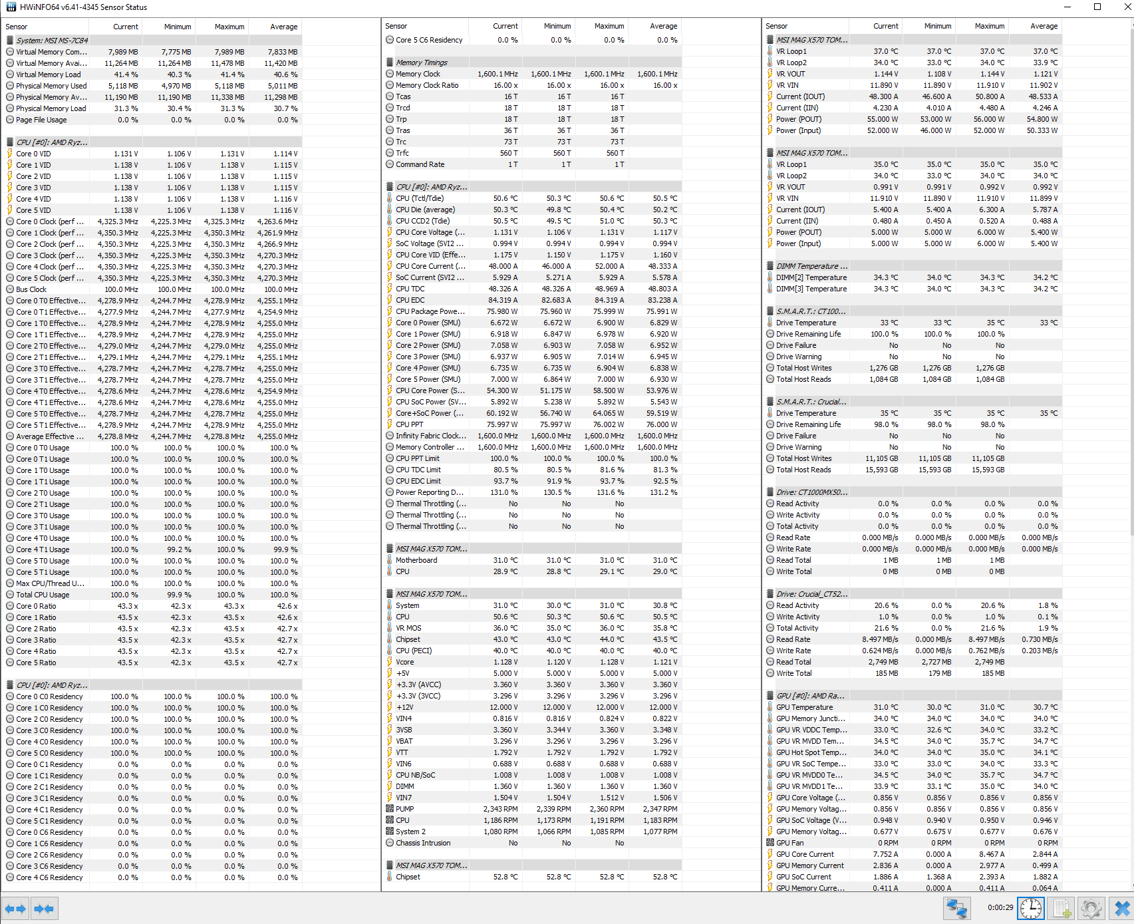Click the right pane Sensor column header
This screenshot has width=1134, height=924.
coord(806,26)
